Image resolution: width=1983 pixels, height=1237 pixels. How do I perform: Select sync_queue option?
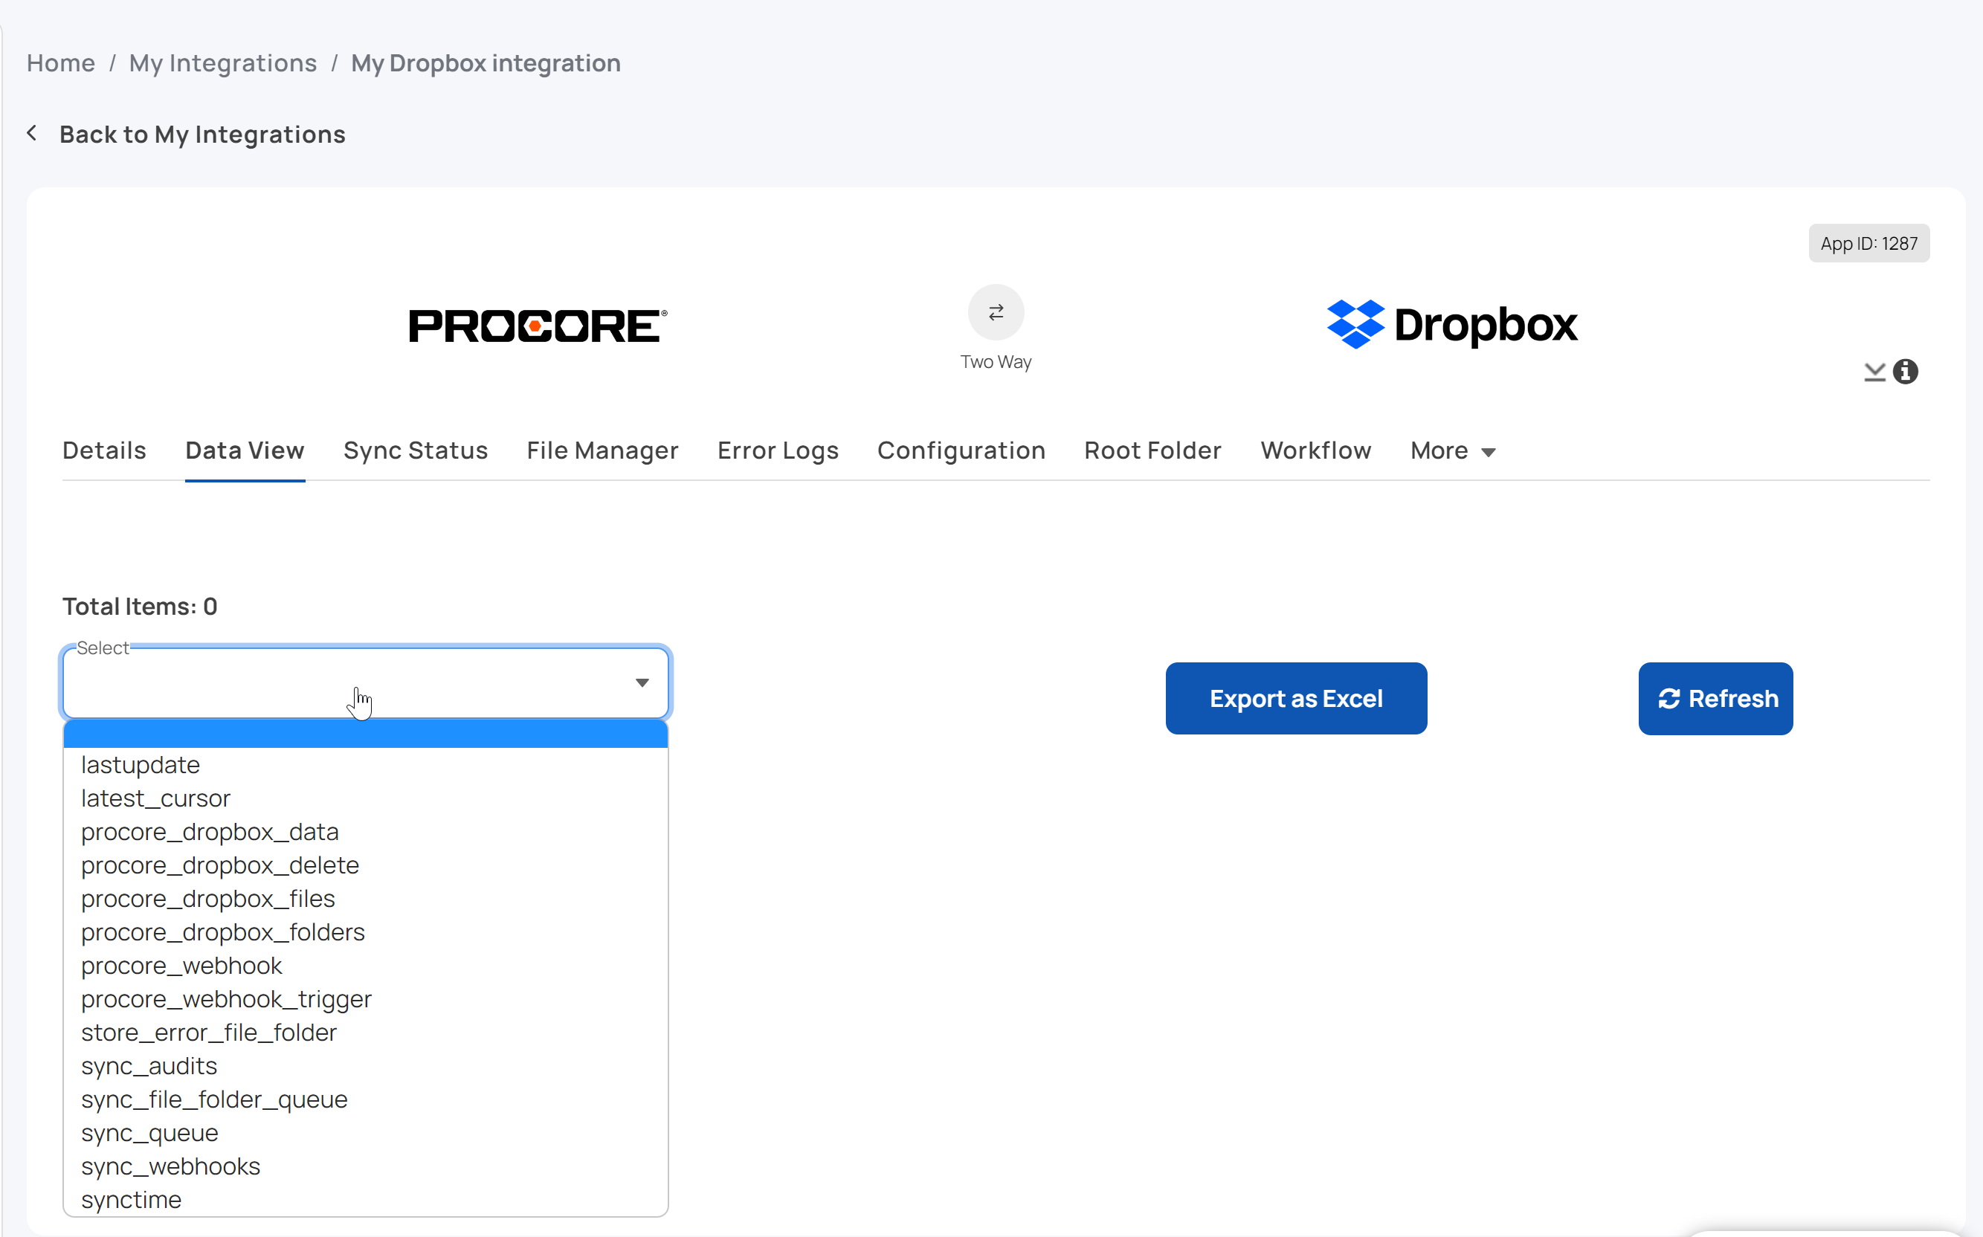[x=366, y=1134]
